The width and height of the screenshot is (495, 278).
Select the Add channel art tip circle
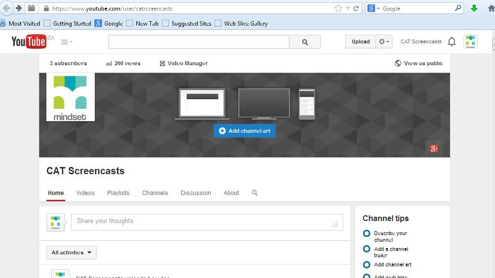click(366, 265)
